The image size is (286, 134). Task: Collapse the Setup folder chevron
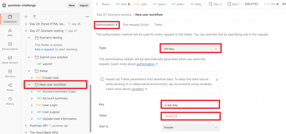tap(29, 71)
